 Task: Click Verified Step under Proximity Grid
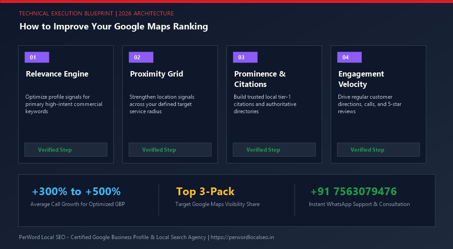(170, 150)
